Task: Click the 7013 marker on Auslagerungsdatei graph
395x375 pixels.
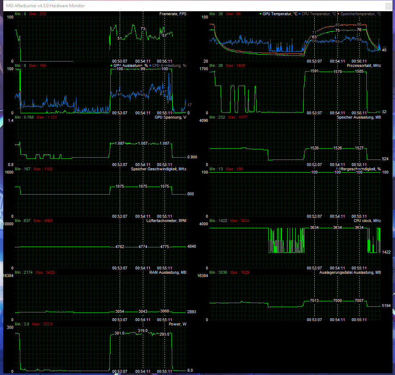Action: click(314, 301)
